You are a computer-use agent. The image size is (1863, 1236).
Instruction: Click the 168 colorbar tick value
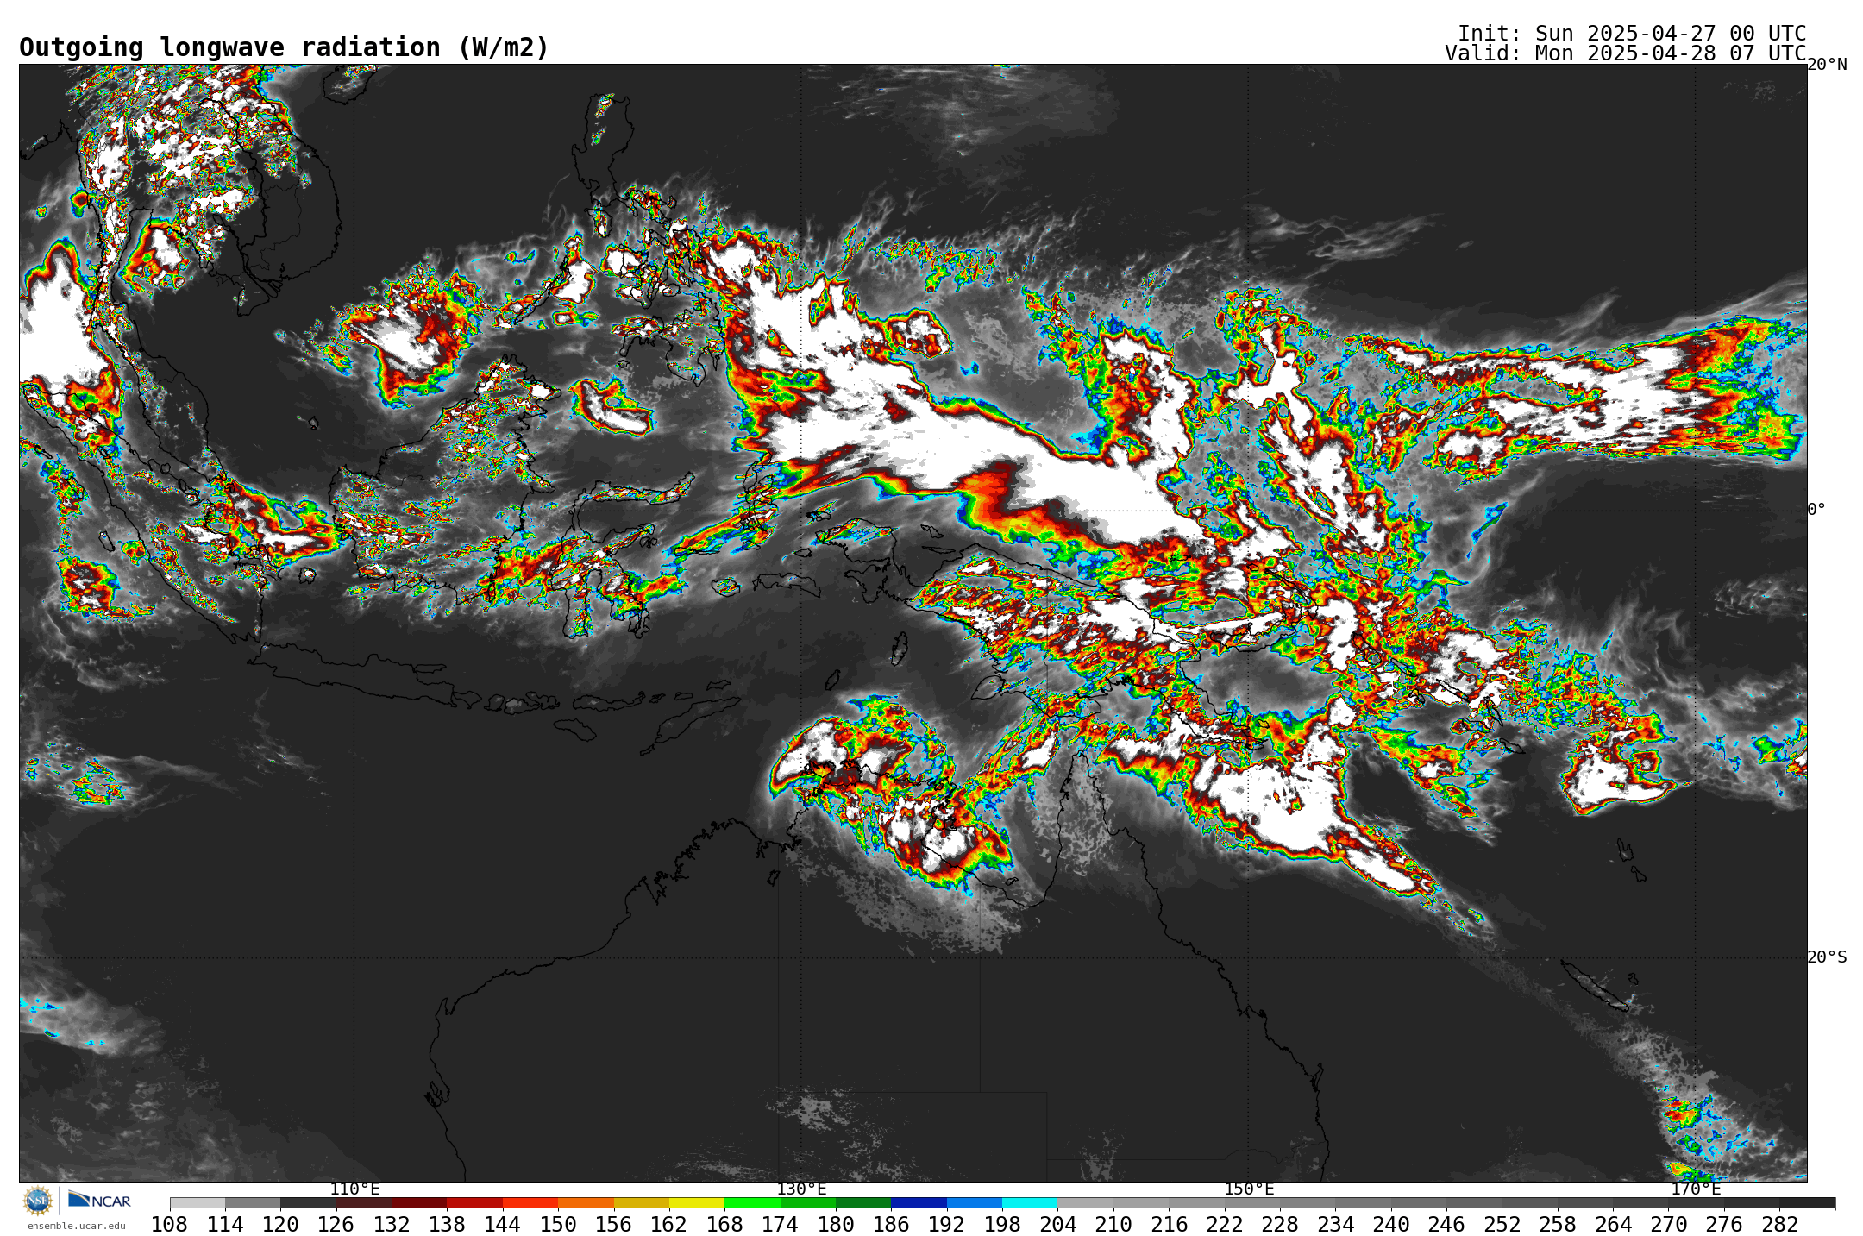(x=724, y=1224)
